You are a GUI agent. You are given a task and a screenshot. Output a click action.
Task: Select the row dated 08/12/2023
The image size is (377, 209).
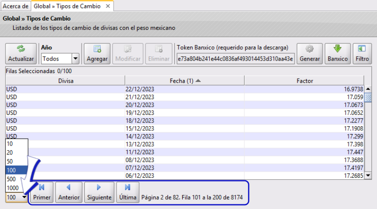(x=185, y=160)
